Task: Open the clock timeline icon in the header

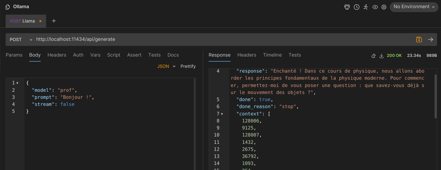Action: 357,7
